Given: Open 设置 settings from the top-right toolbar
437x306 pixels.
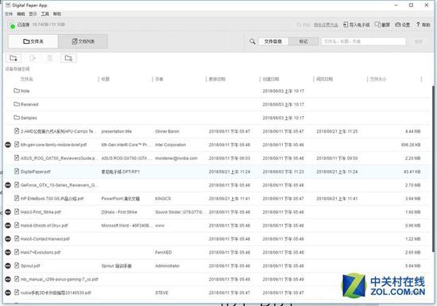Looking at the screenshot, I should click(403, 25).
